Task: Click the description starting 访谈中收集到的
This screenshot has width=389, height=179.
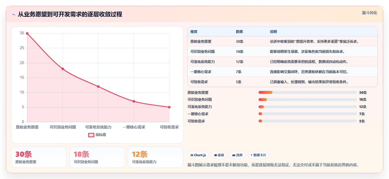Action: pos(314,42)
